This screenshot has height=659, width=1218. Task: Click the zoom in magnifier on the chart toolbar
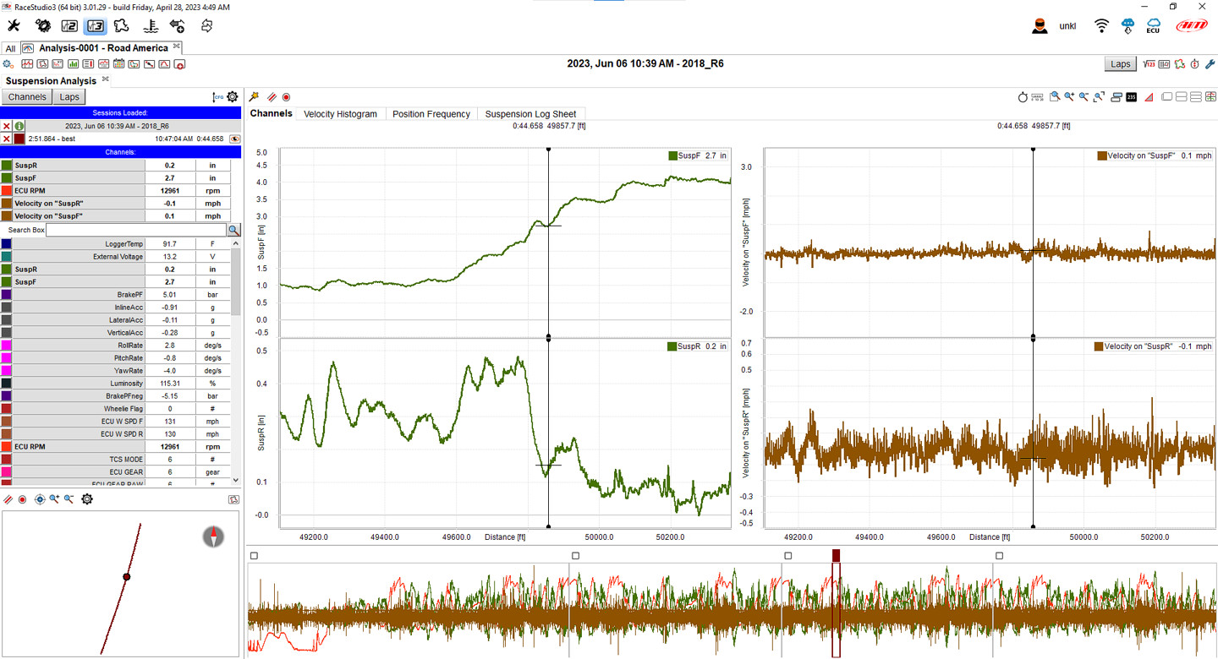(1069, 97)
